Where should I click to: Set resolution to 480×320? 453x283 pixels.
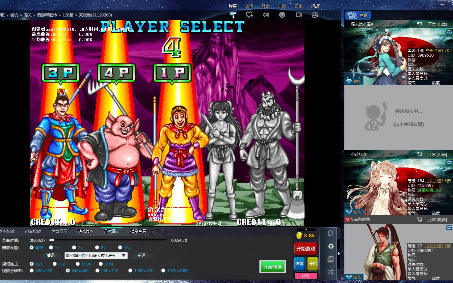(x=32, y=270)
